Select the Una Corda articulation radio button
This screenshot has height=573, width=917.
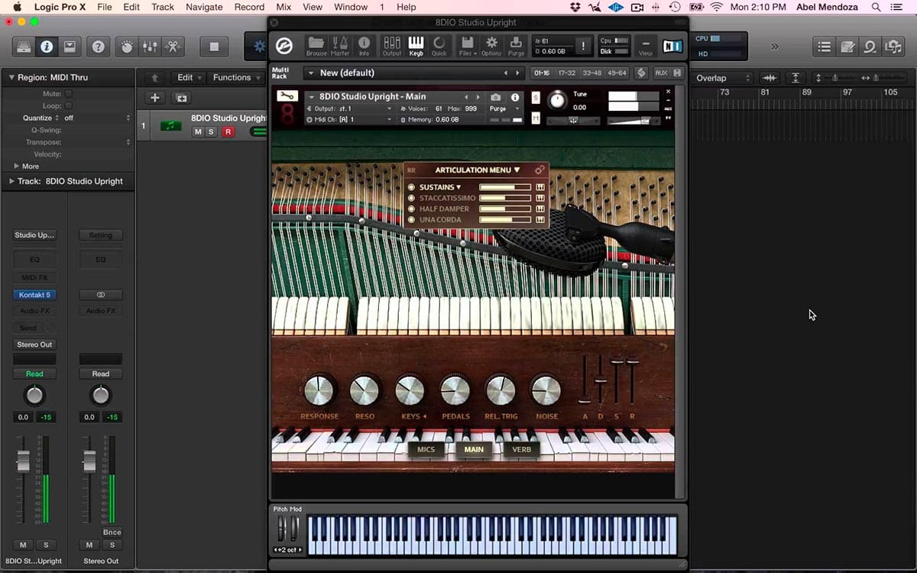coord(412,219)
